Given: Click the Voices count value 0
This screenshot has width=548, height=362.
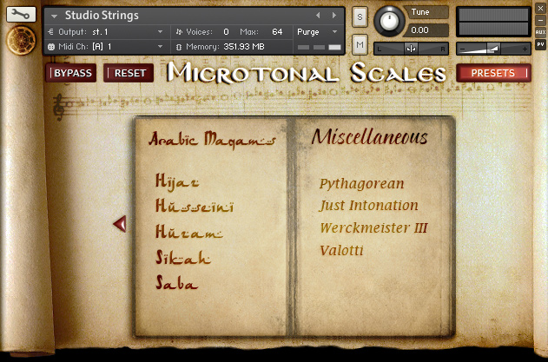Looking at the screenshot, I should point(226,32).
